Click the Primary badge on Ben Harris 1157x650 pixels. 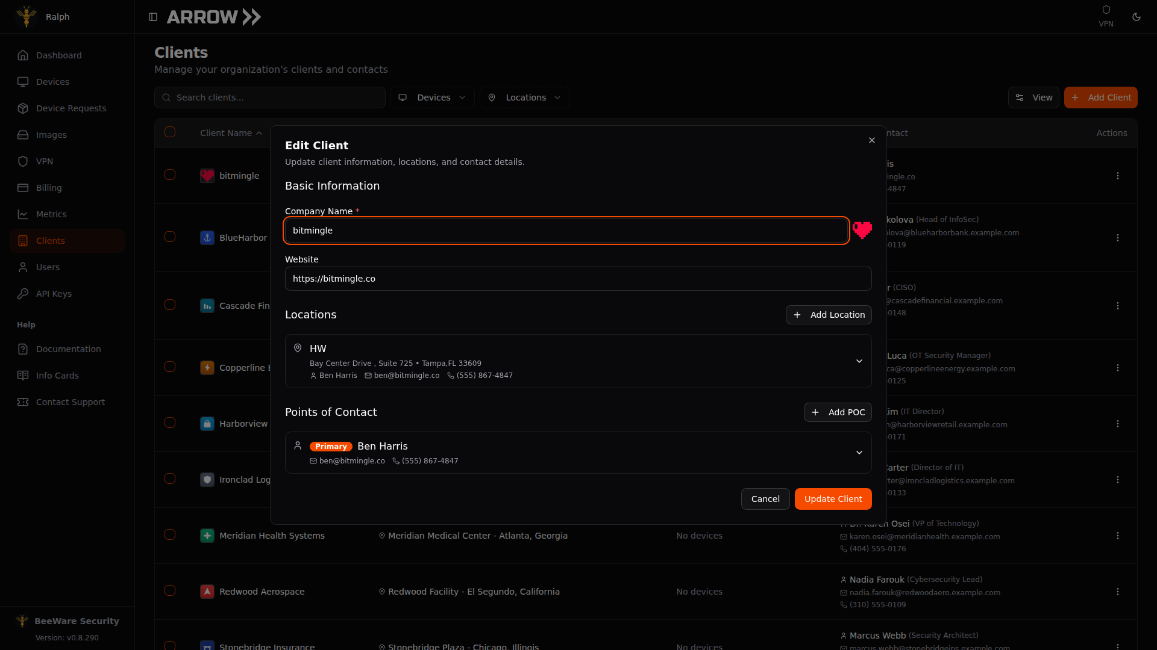[331, 447]
